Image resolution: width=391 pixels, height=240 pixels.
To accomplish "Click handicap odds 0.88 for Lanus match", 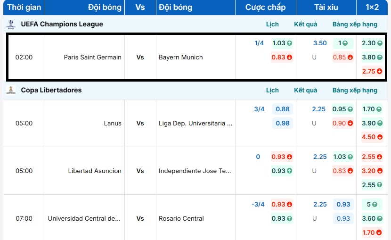I will pyautogui.click(x=283, y=109).
